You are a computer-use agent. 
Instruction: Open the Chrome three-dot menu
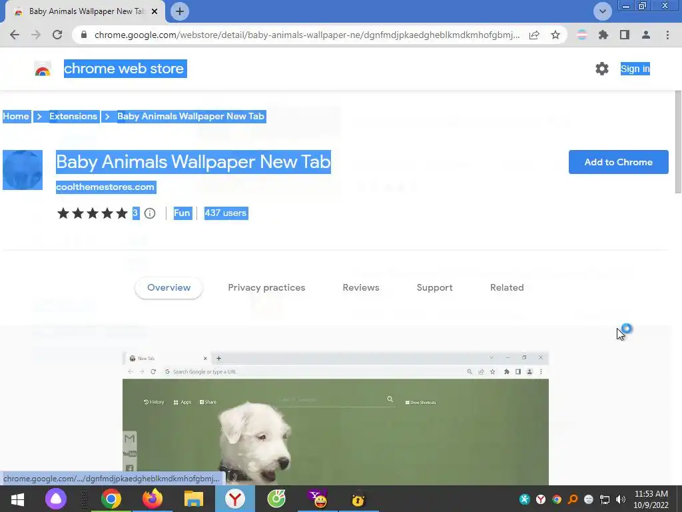point(667,35)
